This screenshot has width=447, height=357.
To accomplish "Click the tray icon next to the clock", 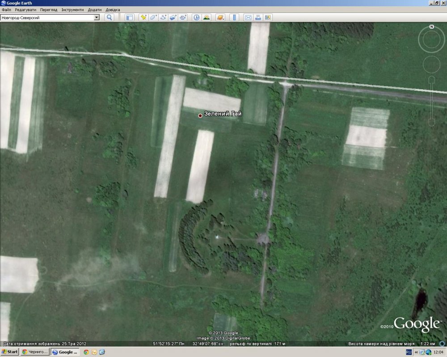I will (429, 352).
